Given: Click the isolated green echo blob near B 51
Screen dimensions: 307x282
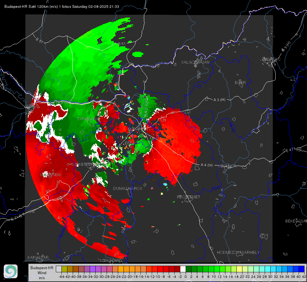Looking at the screenshot, I should (138, 54).
